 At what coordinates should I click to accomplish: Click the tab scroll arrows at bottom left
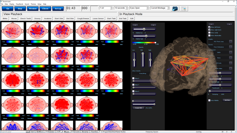click(28, 131)
